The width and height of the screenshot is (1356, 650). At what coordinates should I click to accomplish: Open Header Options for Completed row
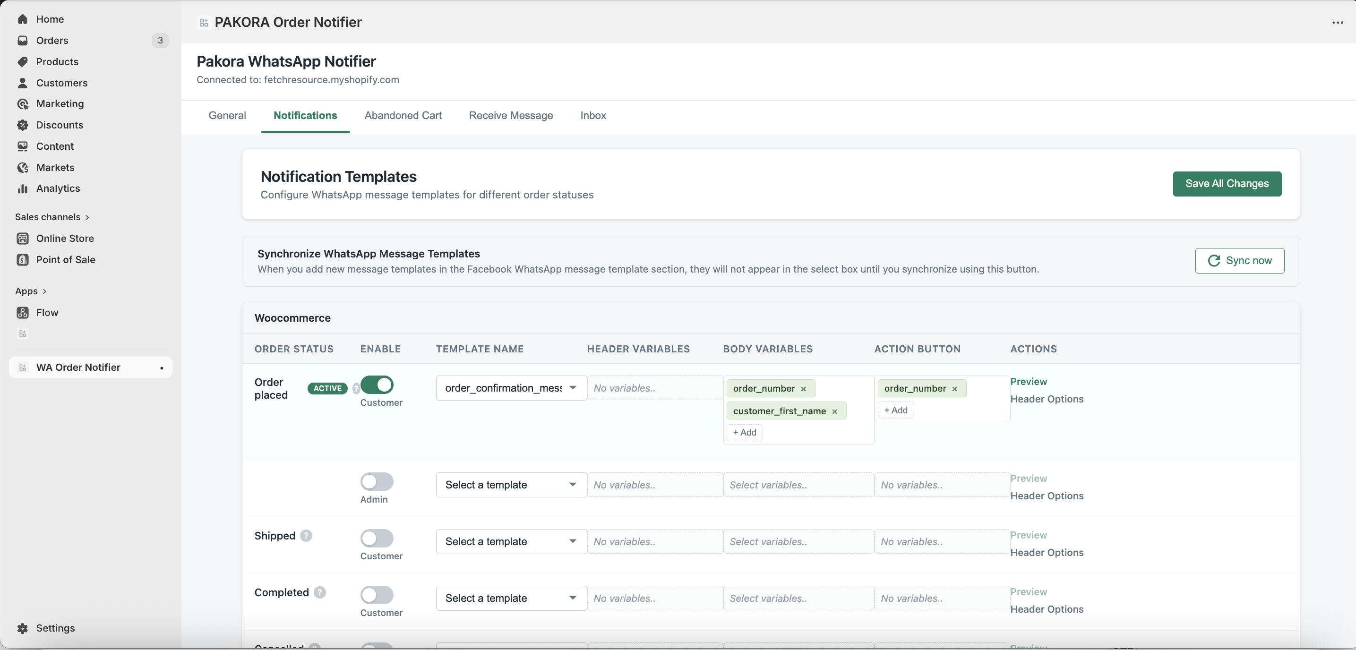pos(1047,609)
